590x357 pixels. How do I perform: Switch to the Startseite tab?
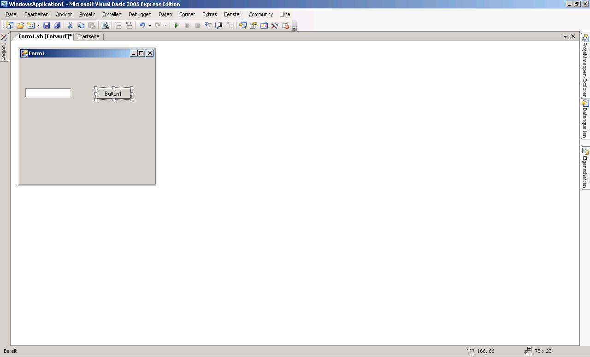(88, 36)
